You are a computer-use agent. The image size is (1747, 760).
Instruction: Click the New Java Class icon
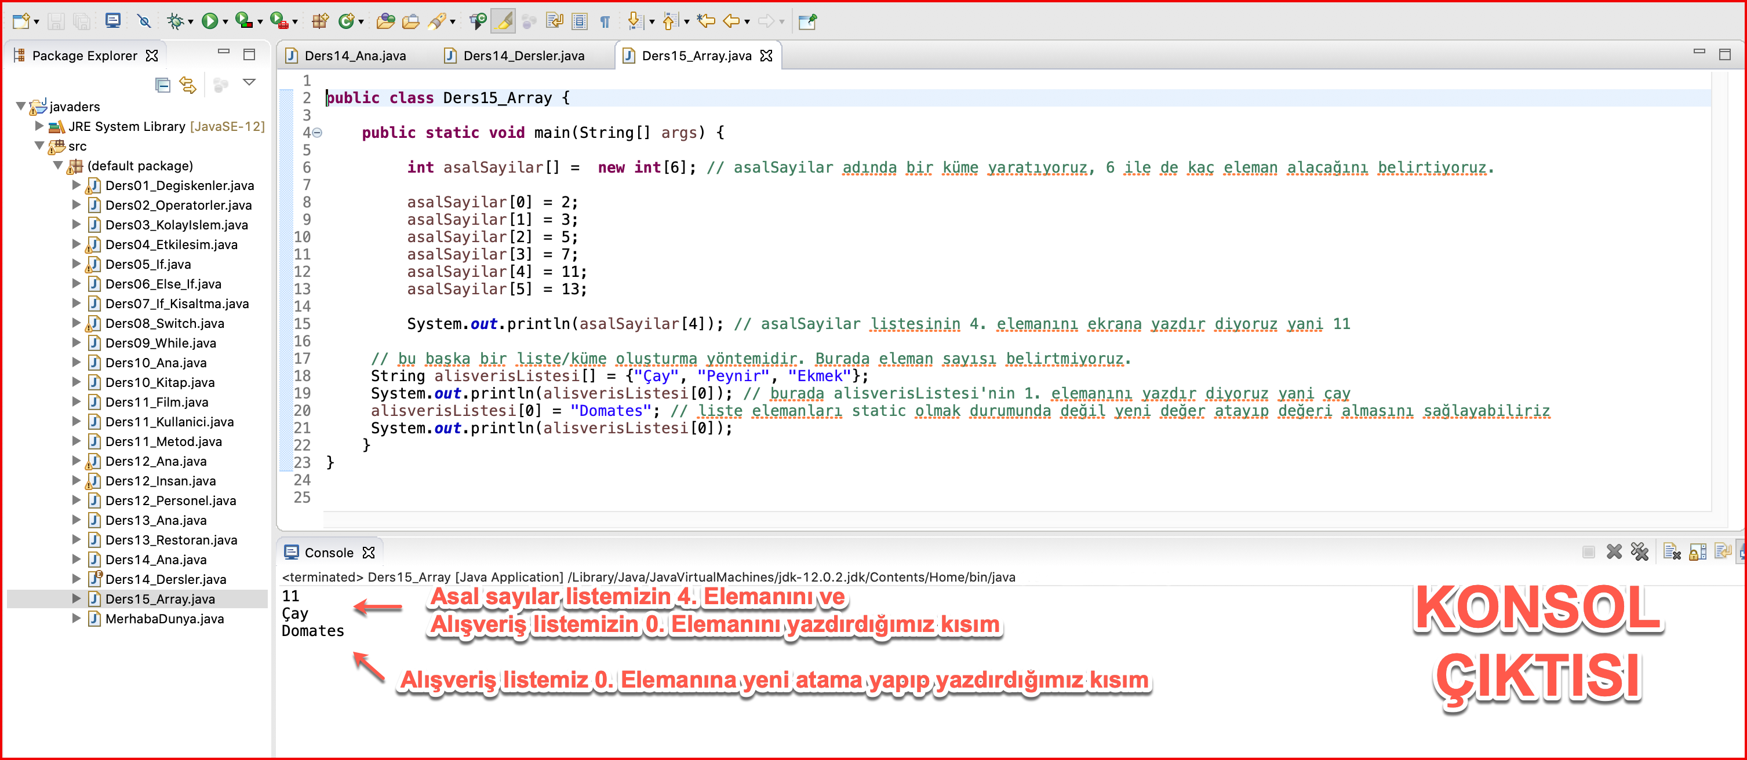pos(347,21)
